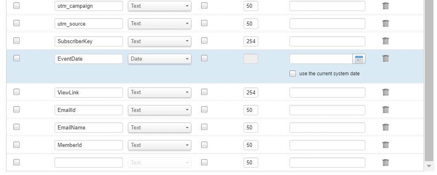
Task: Delete the utm_campaign field row
Action: point(386,6)
